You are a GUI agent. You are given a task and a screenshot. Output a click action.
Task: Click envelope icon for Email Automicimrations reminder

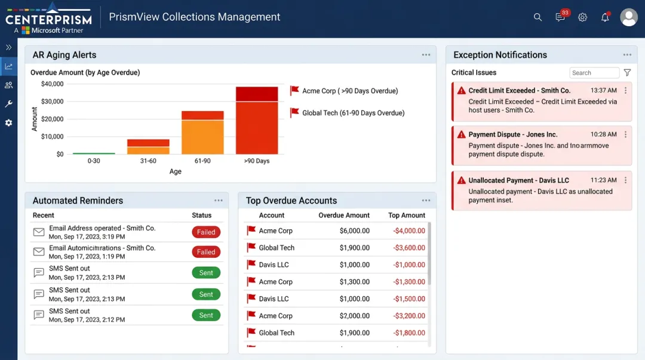tap(39, 251)
